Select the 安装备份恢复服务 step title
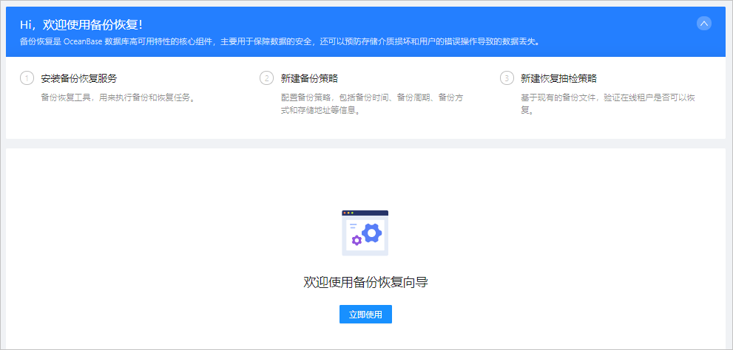The image size is (733, 350). 79,78
